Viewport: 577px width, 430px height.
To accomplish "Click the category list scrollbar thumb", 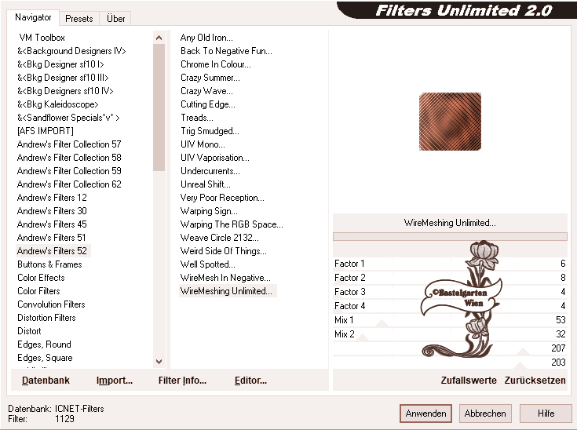I will (159, 107).
